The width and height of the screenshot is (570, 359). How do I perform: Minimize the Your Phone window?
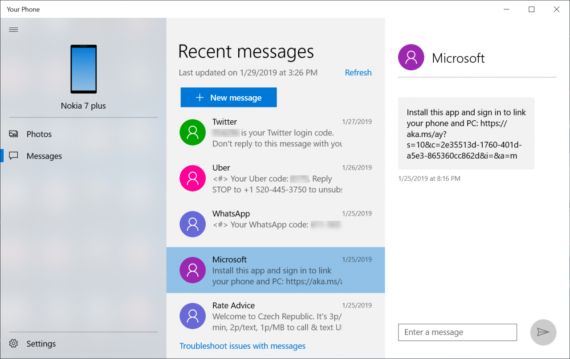coord(506,9)
